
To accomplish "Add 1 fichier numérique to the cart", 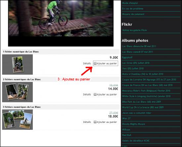I will coord(106,63).
